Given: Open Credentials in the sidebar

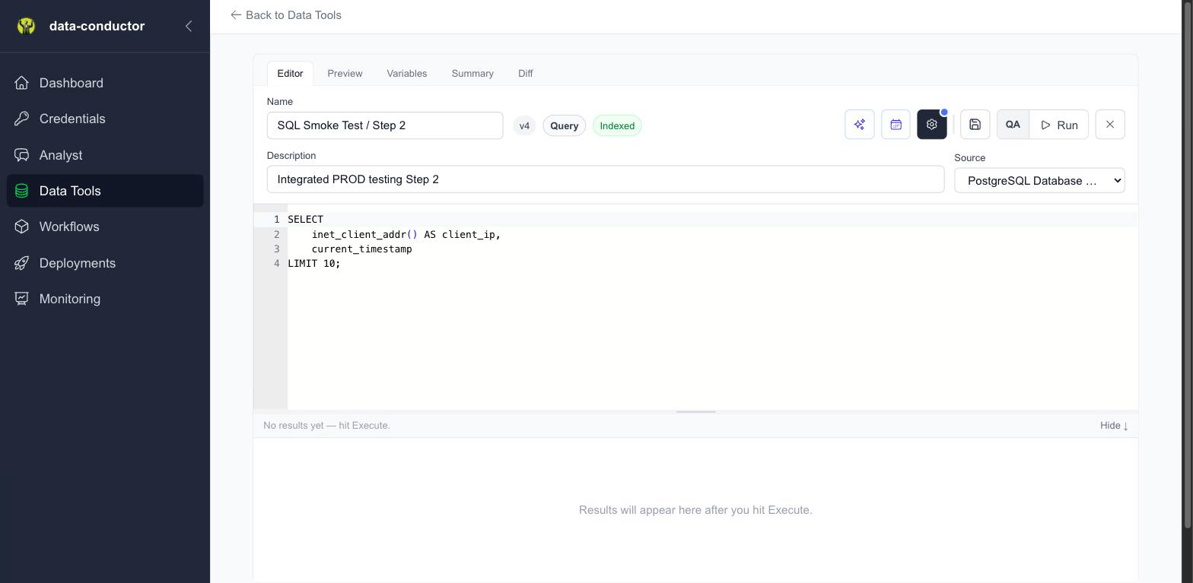Looking at the screenshot, I should (105, 119).
